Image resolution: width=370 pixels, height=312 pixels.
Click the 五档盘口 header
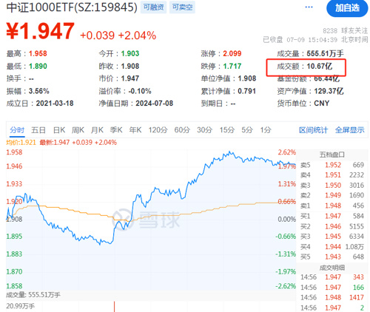332,155
